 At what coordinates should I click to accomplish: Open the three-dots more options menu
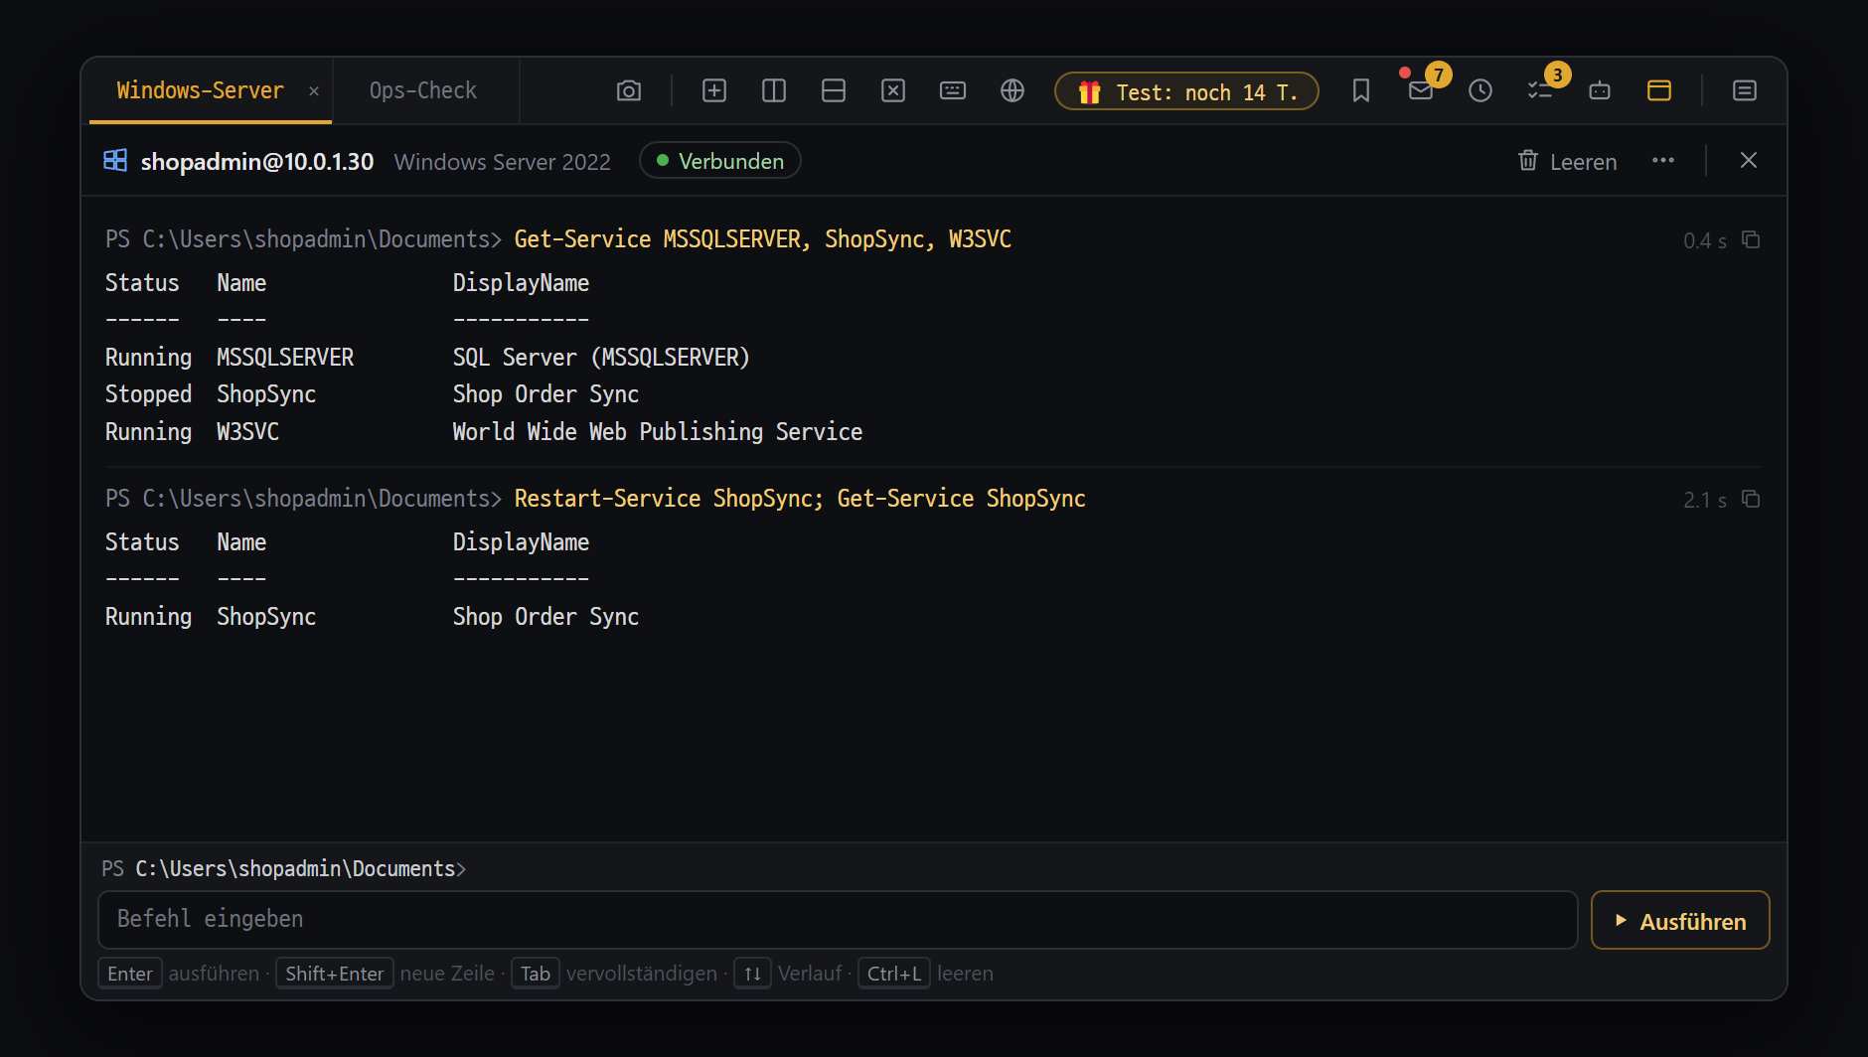tap(1663, 161)
